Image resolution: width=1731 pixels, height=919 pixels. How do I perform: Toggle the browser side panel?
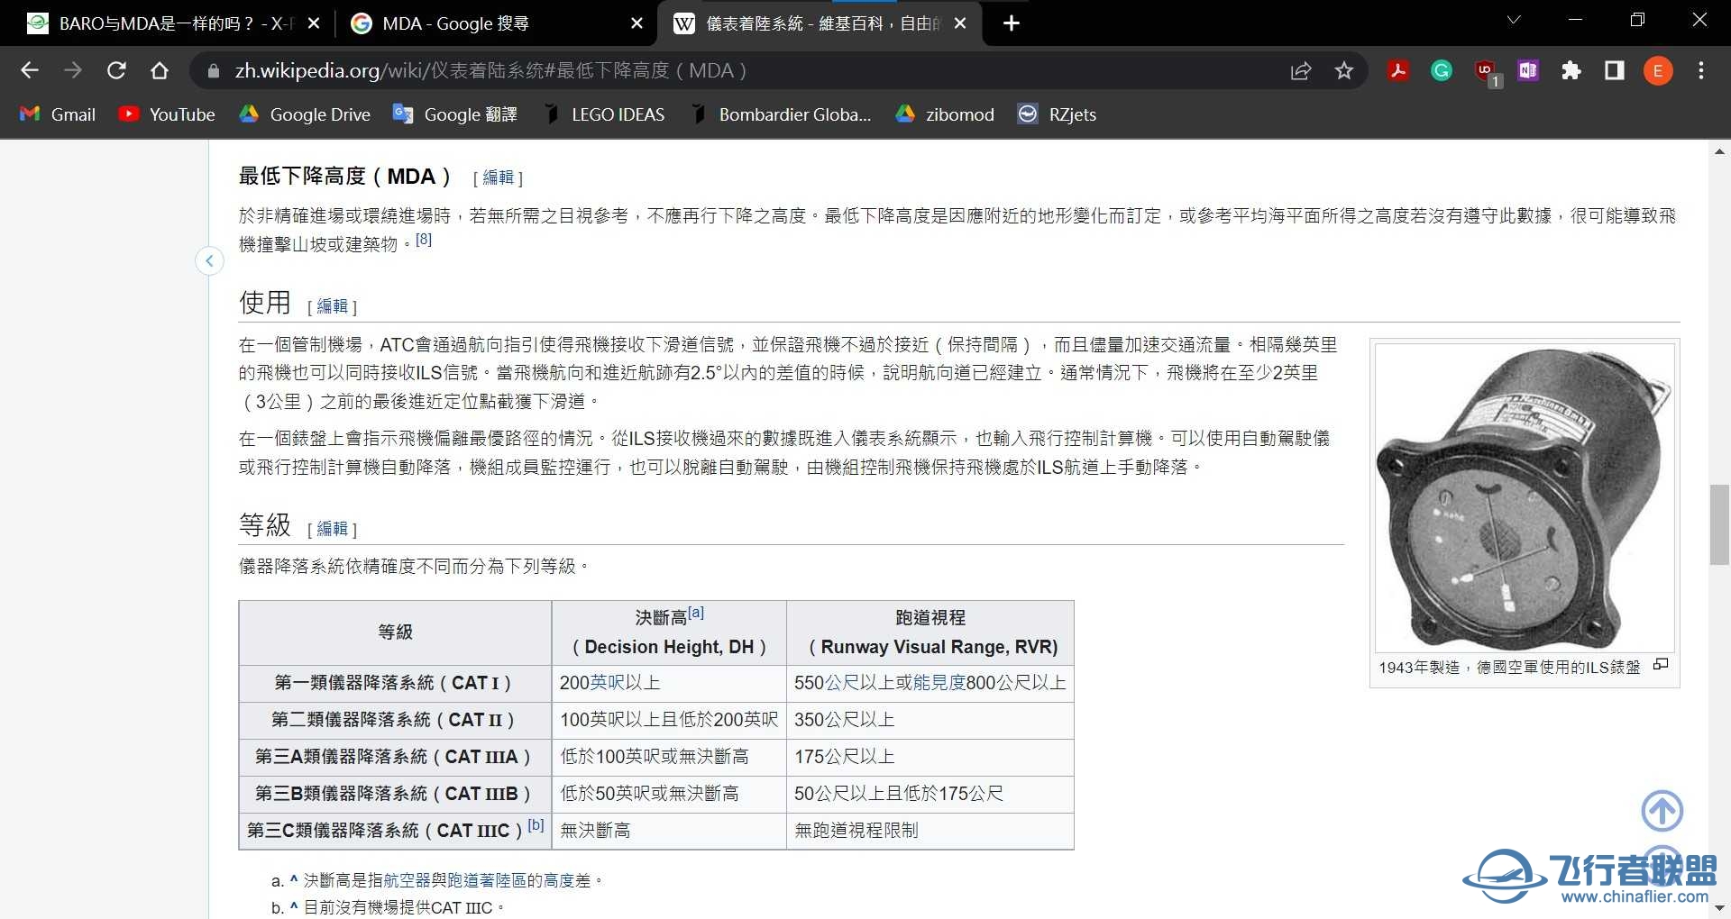click(1615, 70)
